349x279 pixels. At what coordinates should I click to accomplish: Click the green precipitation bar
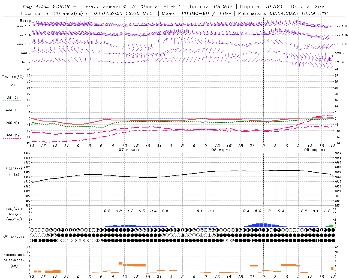(331, 226)
